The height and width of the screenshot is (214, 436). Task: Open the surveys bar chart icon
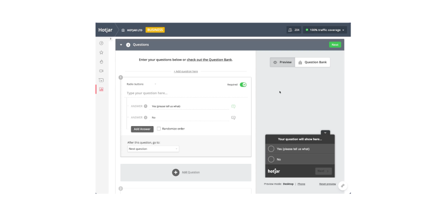pos(101,89)
